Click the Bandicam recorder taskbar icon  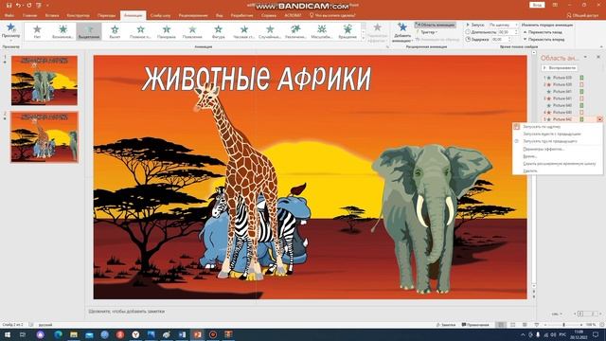tap(213, 334)
